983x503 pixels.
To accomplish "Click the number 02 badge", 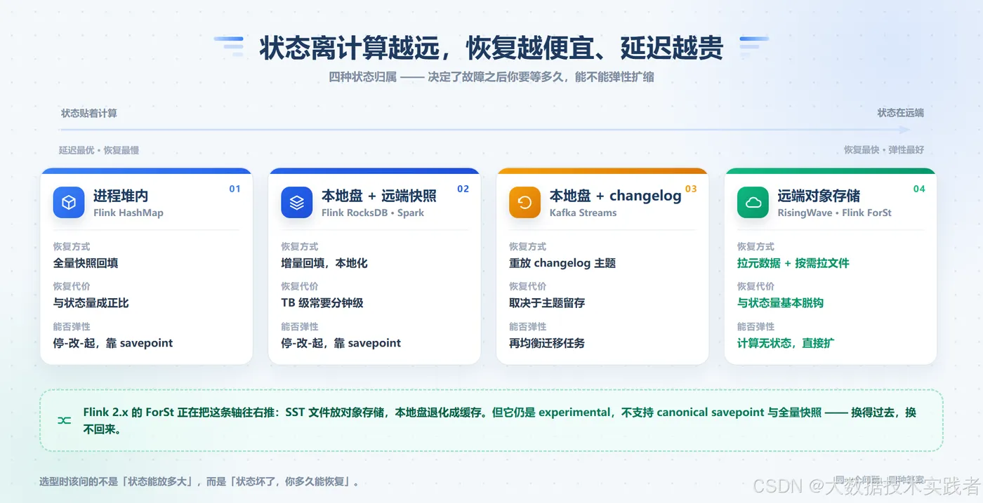I will point(463,189).
